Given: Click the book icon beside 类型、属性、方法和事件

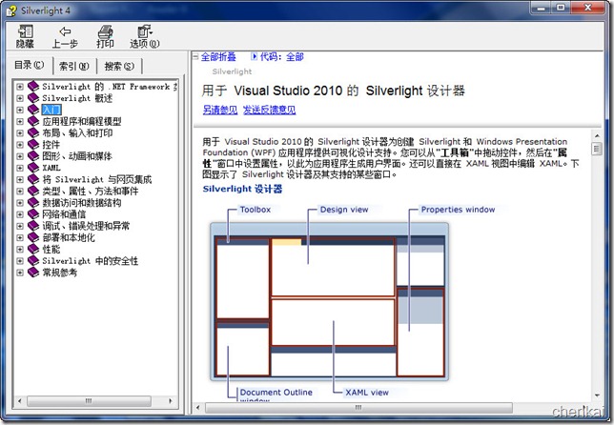Looking at the screenshot, I should click(33, 191).
